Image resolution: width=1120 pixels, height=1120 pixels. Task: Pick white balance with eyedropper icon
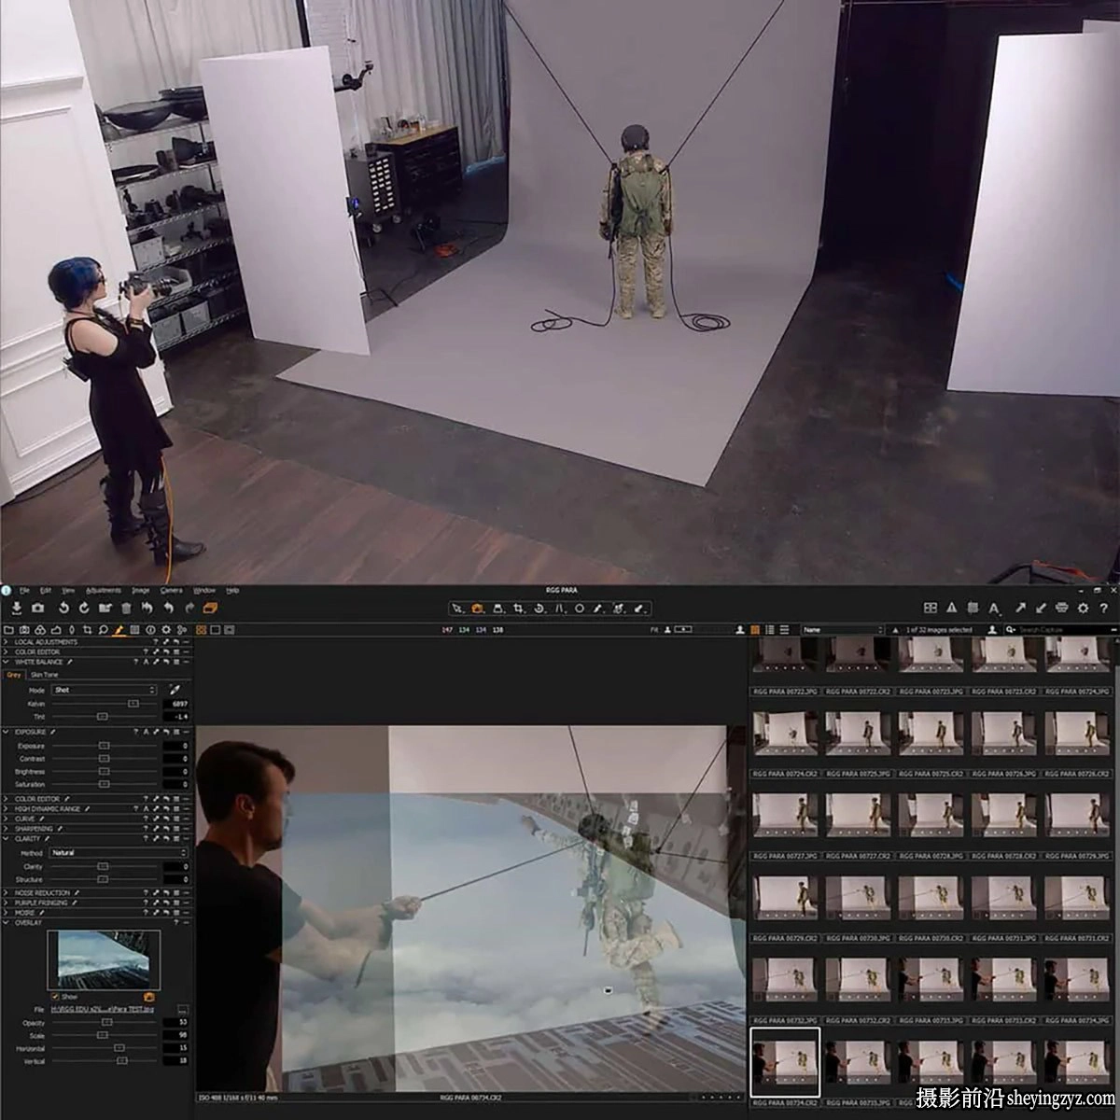click(x=174, y=690)
